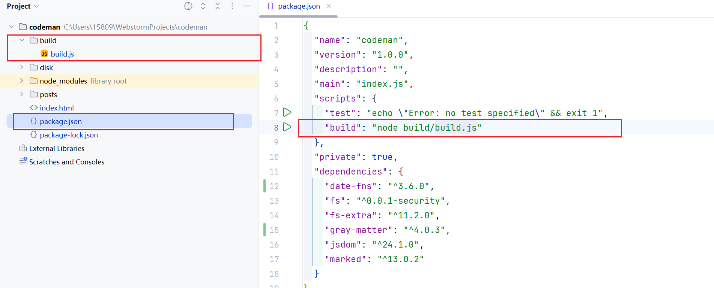Expand the node_modules folder
The width and height of the screenshot is (714, 288).
click(x=22, y=81)
